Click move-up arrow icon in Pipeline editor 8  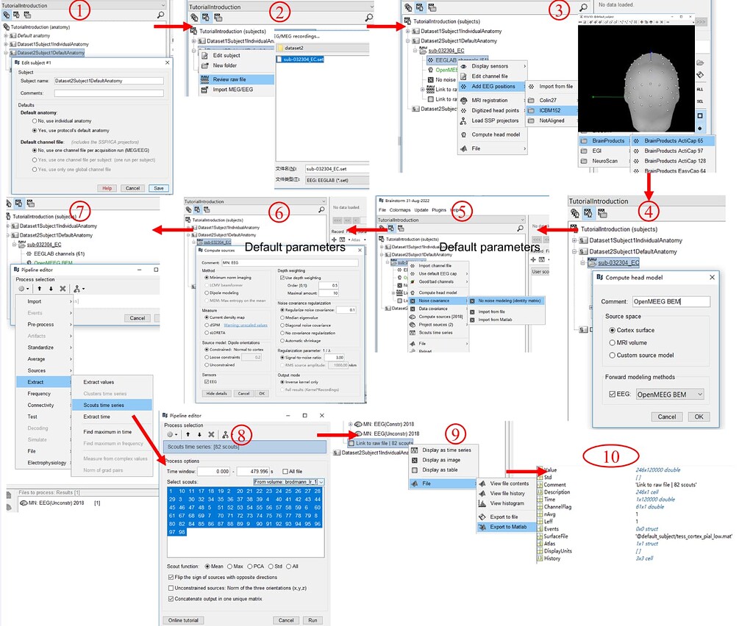click(x=187, y=434)
